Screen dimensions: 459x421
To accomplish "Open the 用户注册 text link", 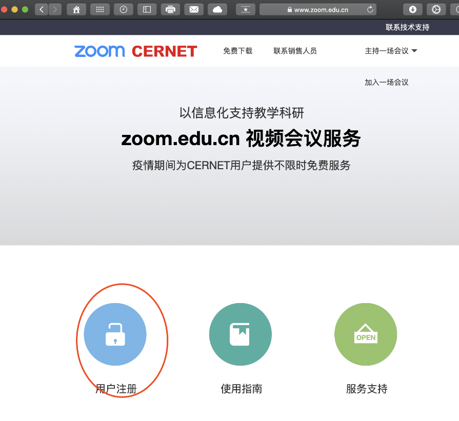I will point(116,389).
